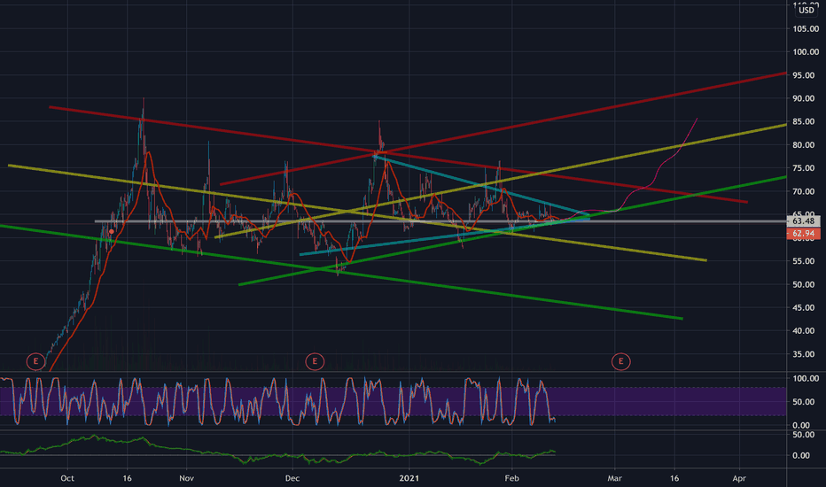Click the 63.48 horizontal line price label
This screenshot has width=826, height=487.
point(803,221)
